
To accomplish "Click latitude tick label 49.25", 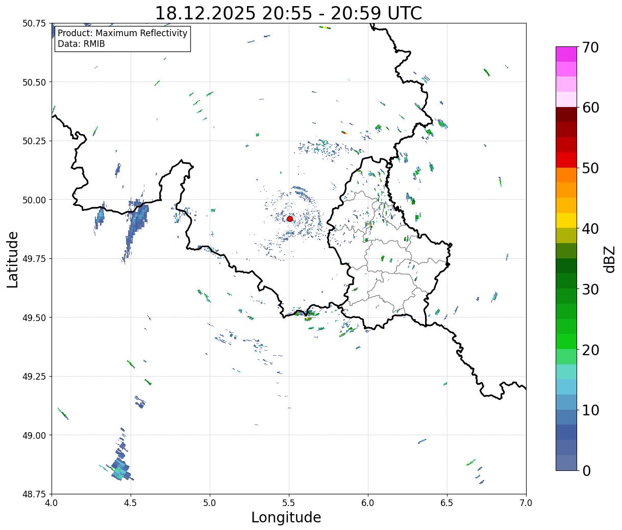I will [x=35, y=377].
